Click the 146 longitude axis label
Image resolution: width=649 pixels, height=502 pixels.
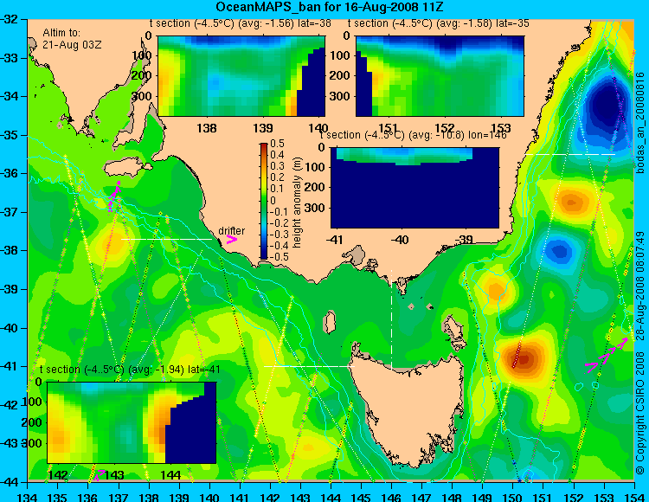[x=391, y=497]
